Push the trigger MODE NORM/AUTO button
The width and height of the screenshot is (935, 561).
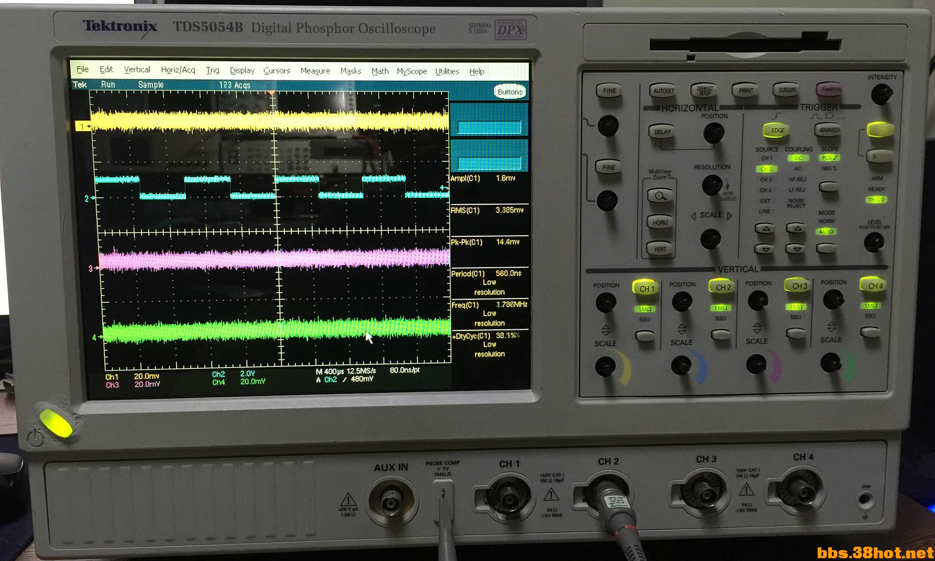coord(826,248)
